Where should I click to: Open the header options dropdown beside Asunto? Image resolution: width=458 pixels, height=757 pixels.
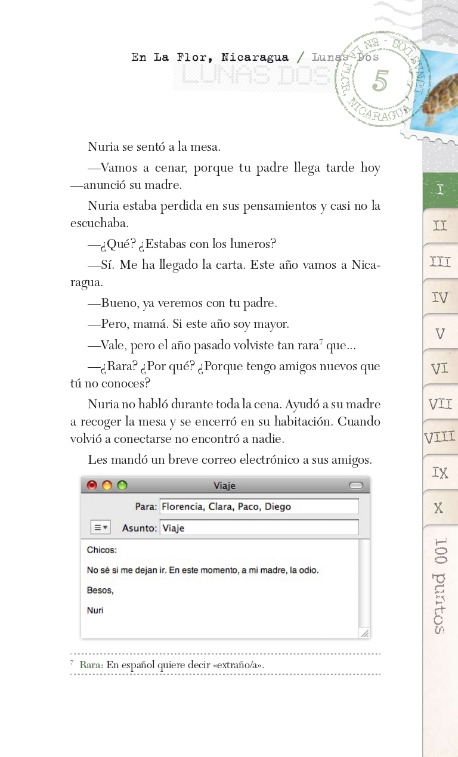[x=101, y=528]
